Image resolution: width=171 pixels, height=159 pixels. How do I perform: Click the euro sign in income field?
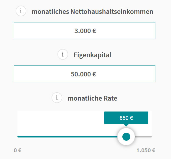coord(94,31)
